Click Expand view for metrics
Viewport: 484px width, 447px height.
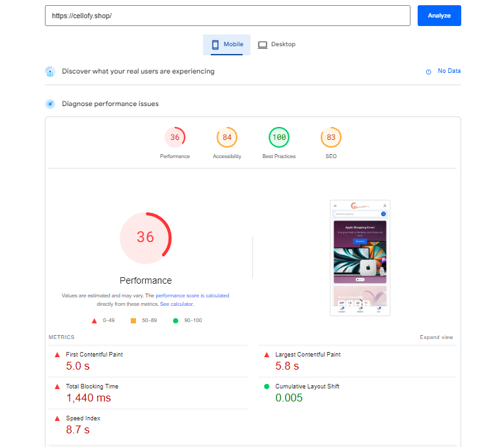[x=436, y=337]
